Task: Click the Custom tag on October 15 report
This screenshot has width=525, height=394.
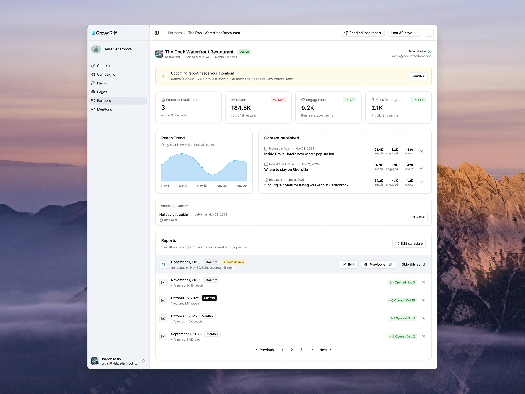Action: coord(209,298)
